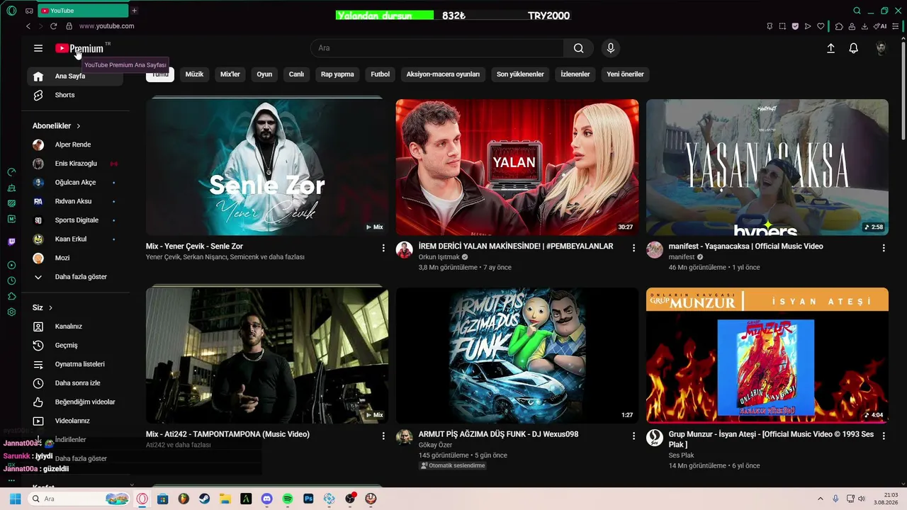Expand the Abonelikler section chevron
This screenshot has width=907, height=510.
[79, 126]
